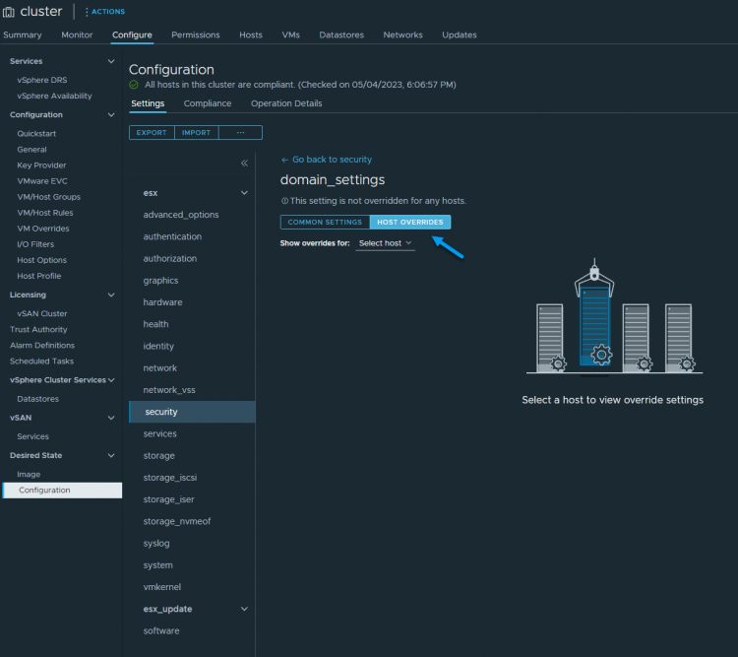The width and height of the screenshot is (738, 657).
Task: Select advanced_options in settings tree
Action: click(x=181, y=215)
